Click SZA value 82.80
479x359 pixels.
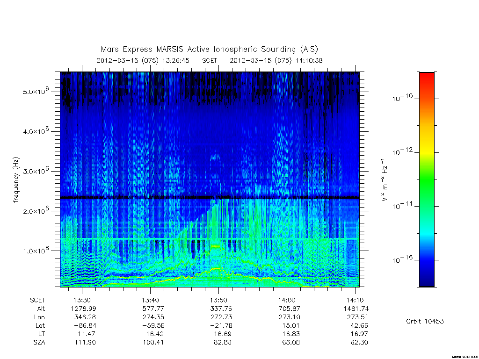click(x=223, y=342)
